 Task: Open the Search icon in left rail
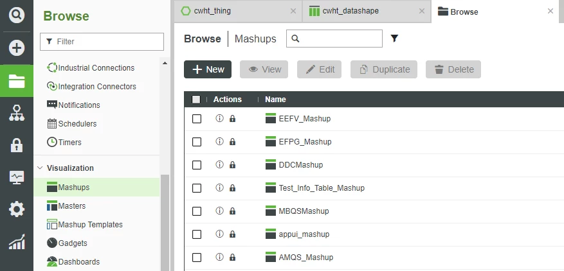(17, 15)
